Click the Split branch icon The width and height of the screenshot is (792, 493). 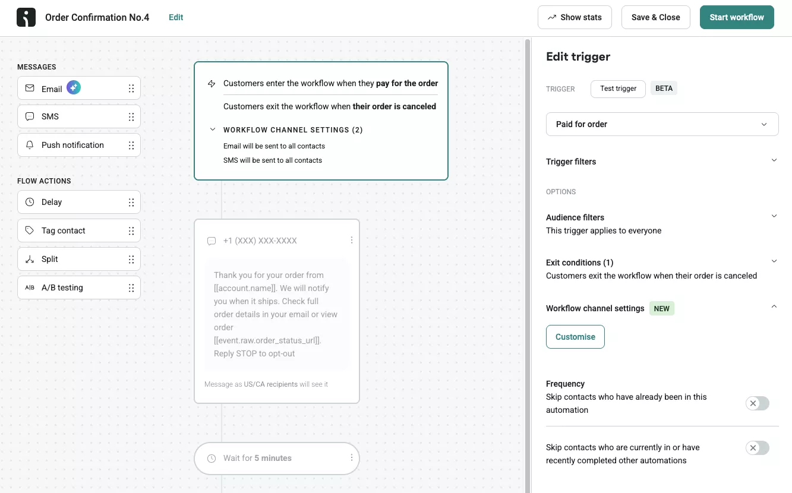30,259
